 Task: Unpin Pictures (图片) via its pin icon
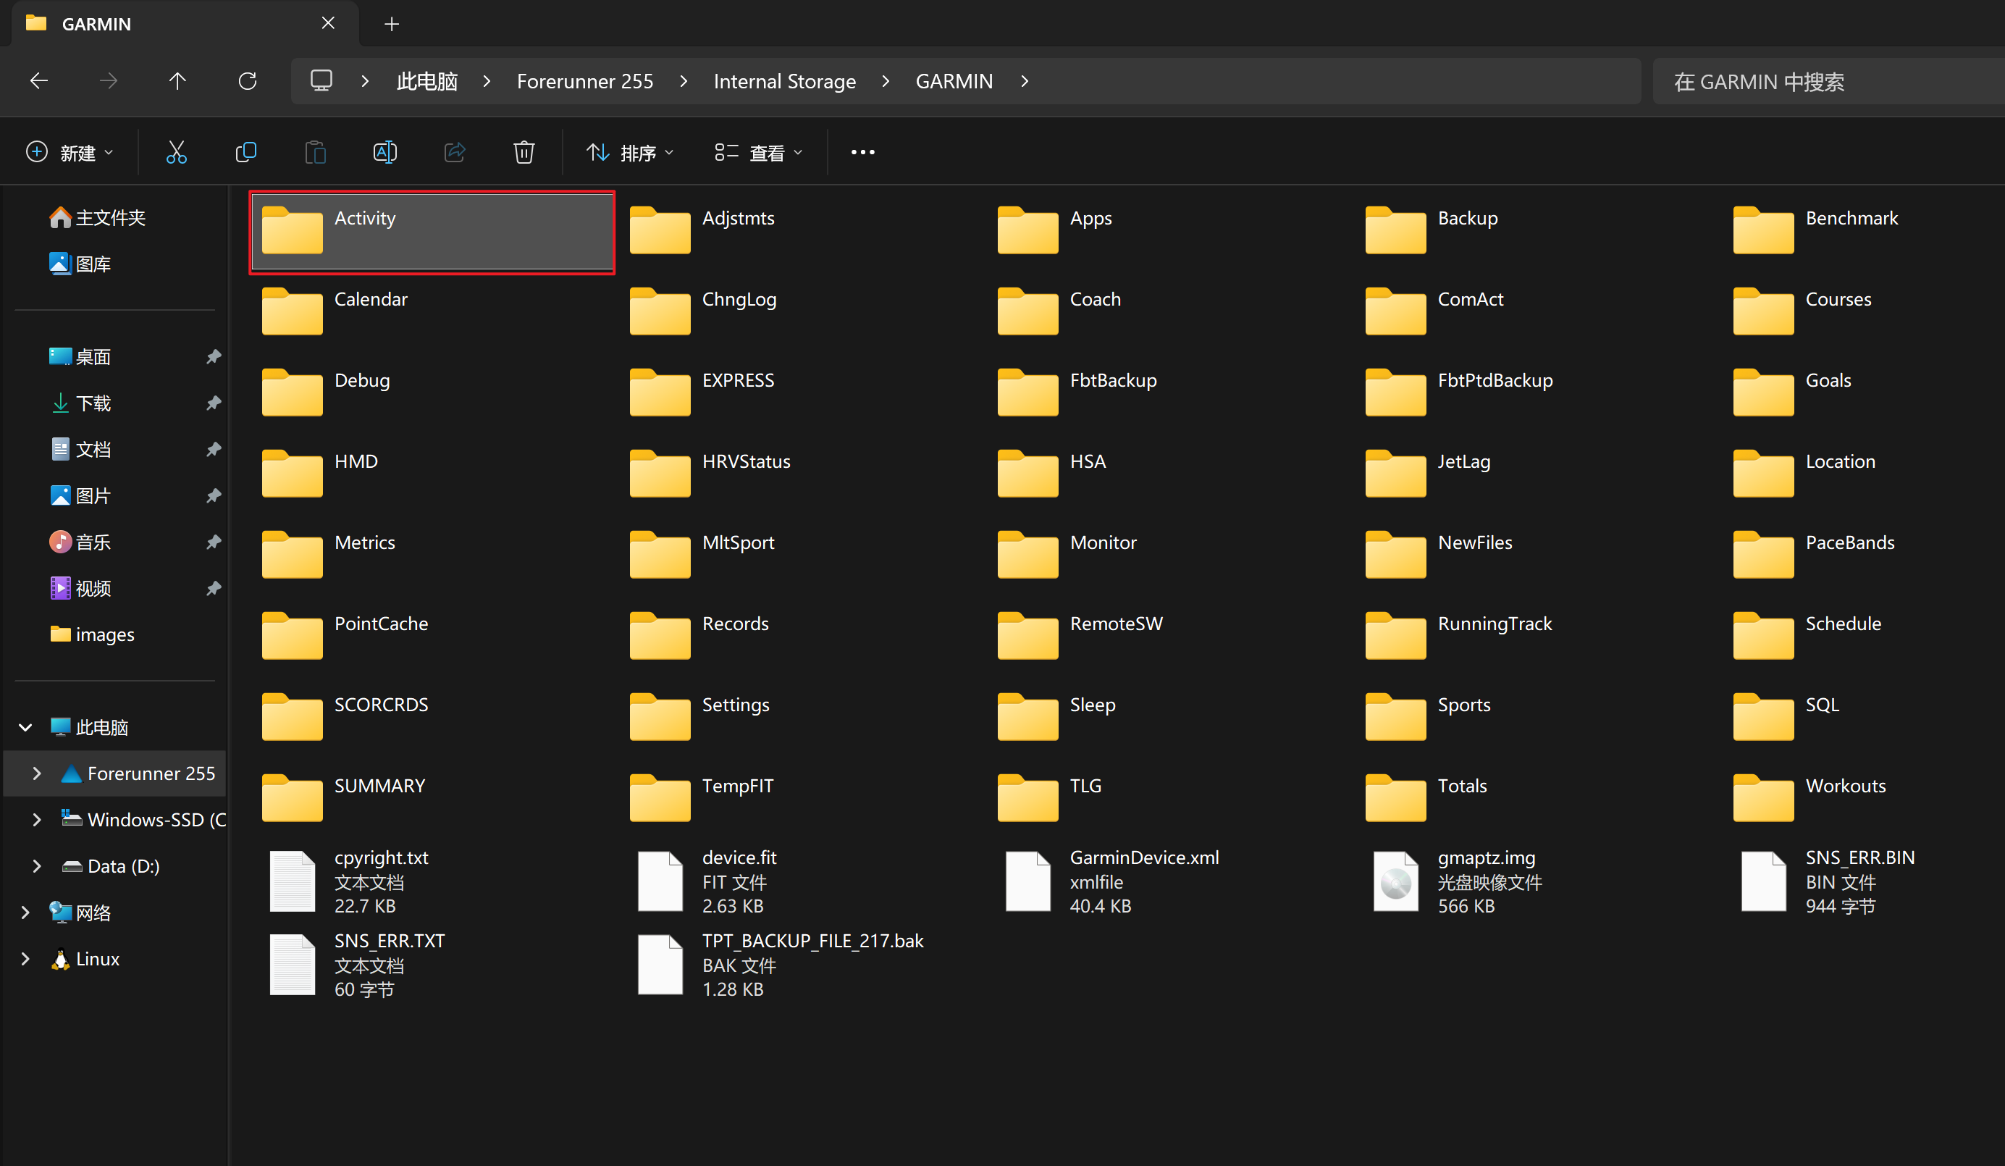(x=213, y=495)
